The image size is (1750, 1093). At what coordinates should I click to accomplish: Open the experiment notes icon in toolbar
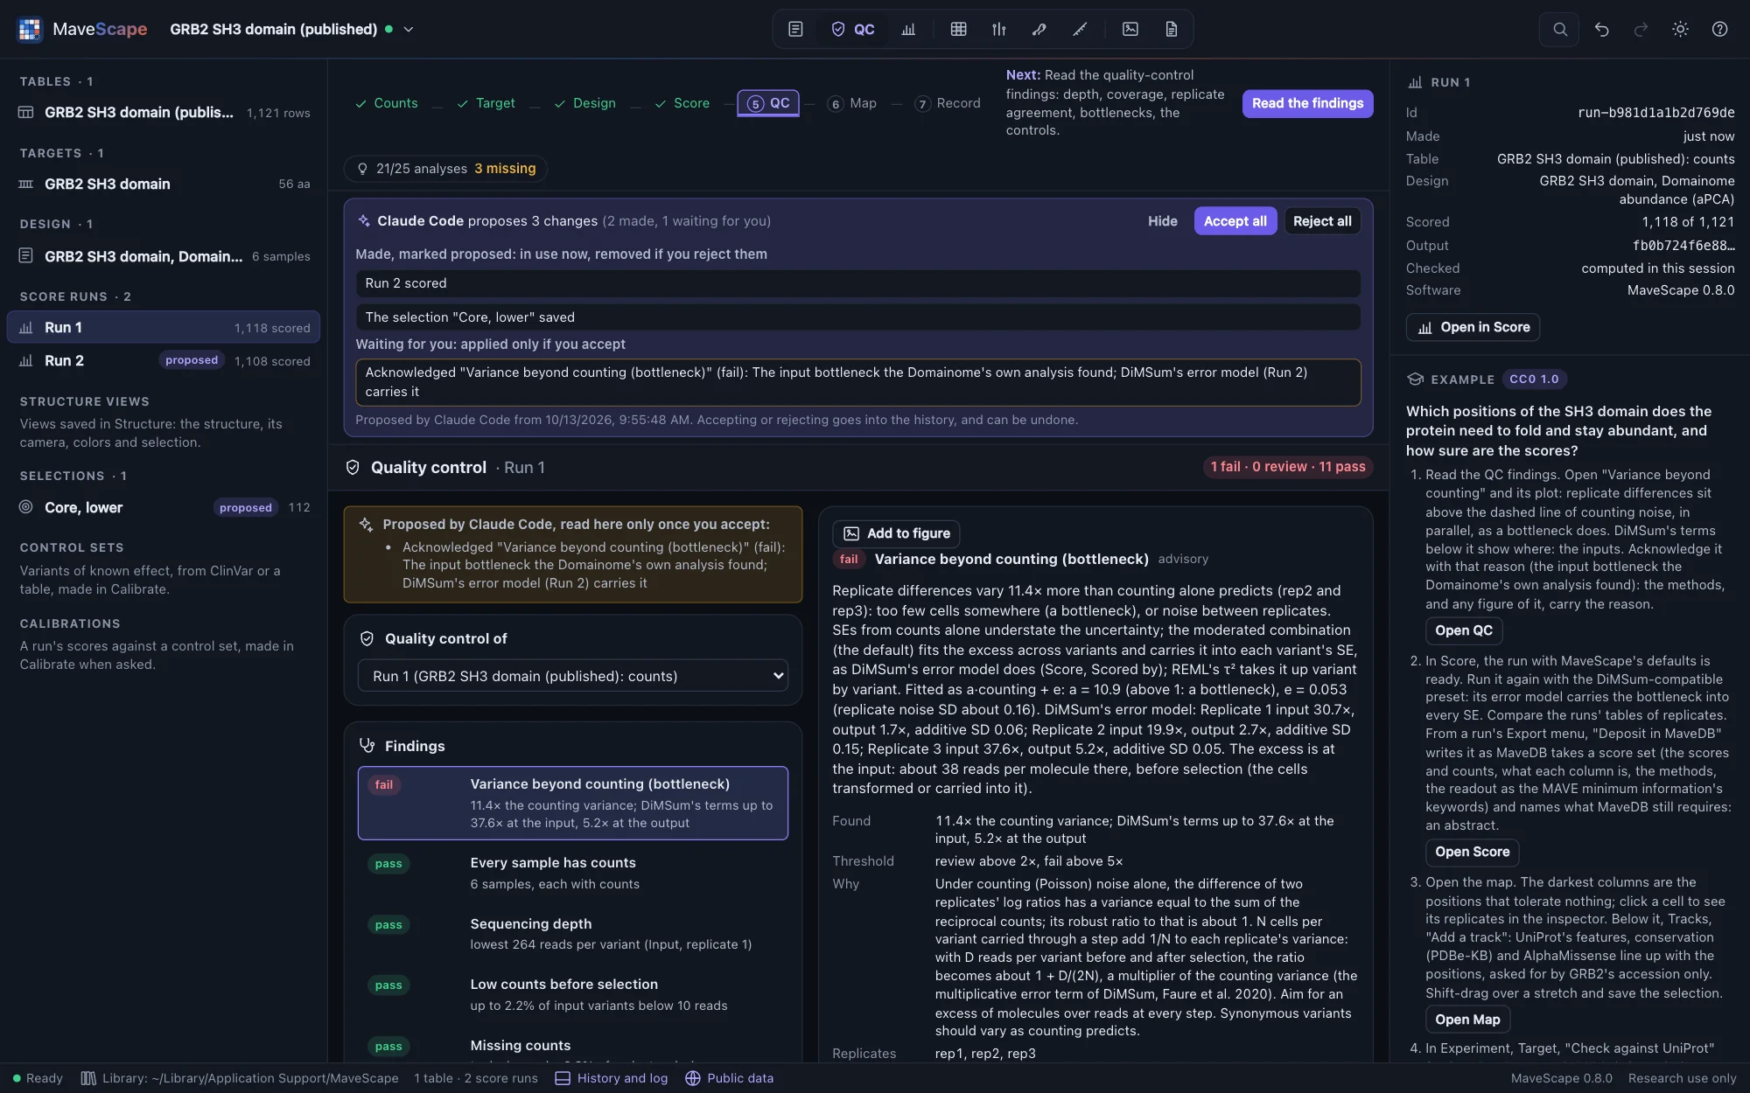pos(795,29)
